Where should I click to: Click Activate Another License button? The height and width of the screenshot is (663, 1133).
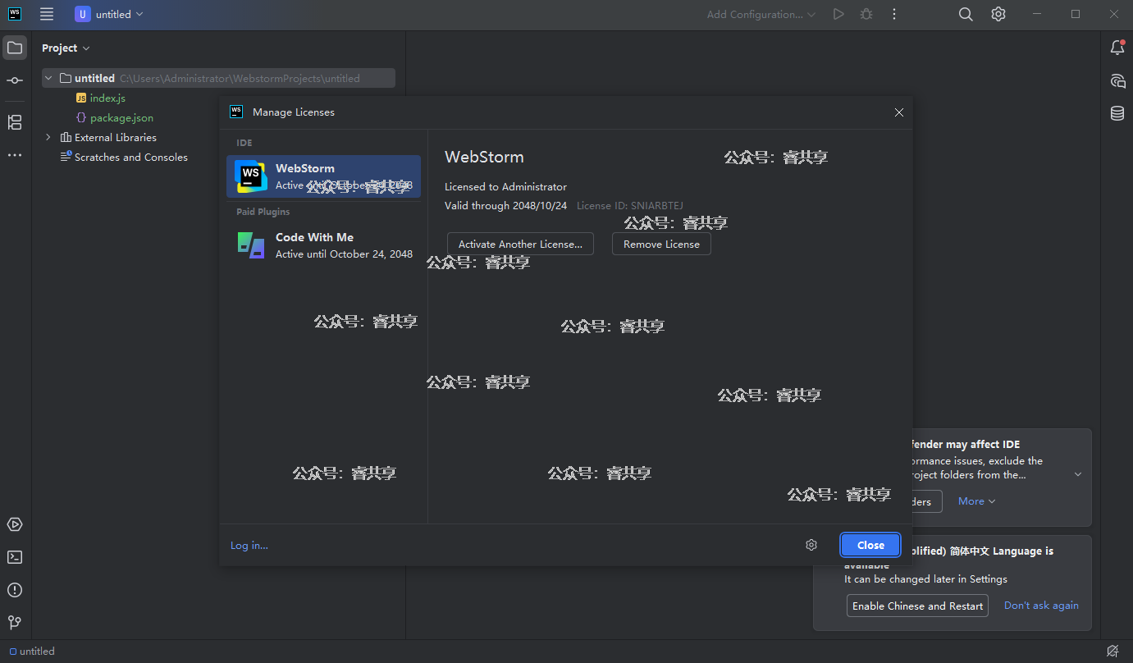[520, 244]
